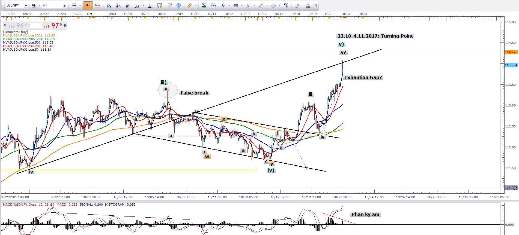519x235 pixels.
Task: Click the trade amount input box
Action: [x=35, y=26]
